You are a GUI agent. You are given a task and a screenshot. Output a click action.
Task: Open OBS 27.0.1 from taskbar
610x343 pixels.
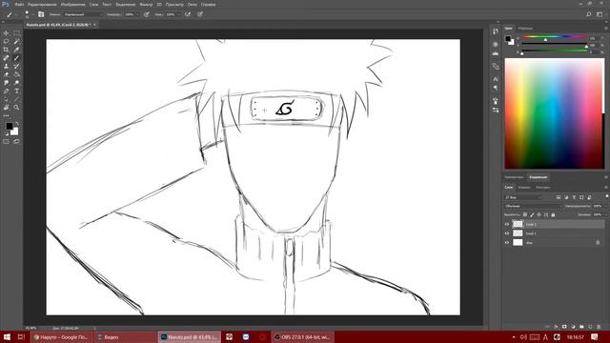302,336
